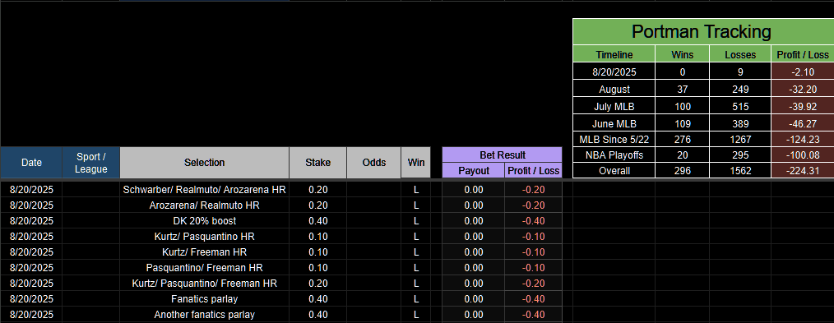Select the empty Odds cell for DK 20% boost
The width and height of the screenshot is (834, 323).
tap(374, 220)
